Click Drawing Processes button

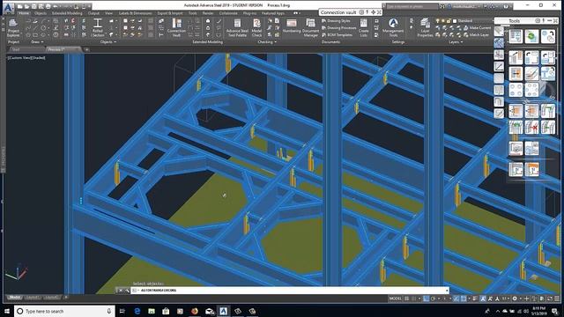(x=338, y=27)
